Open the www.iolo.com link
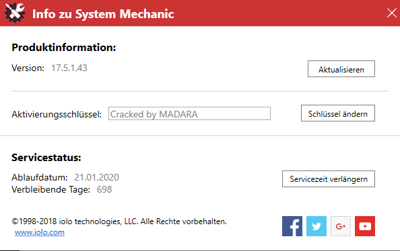 tap(40, 232)
